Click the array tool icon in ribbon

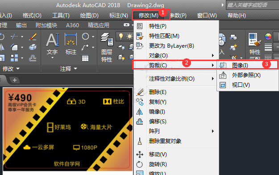pyautogui.click(x=14, y=58)
